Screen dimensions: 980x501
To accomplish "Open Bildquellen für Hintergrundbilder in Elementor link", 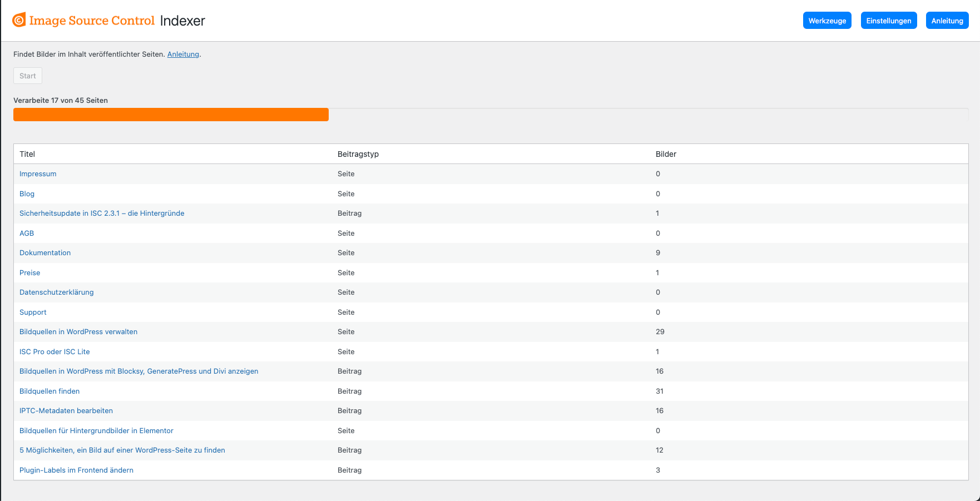I will [x=96, y=431].
